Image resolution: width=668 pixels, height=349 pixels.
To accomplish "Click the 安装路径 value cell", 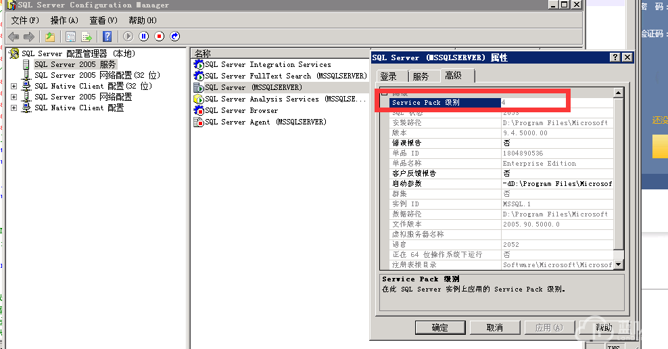I will (x=557, y=122).
